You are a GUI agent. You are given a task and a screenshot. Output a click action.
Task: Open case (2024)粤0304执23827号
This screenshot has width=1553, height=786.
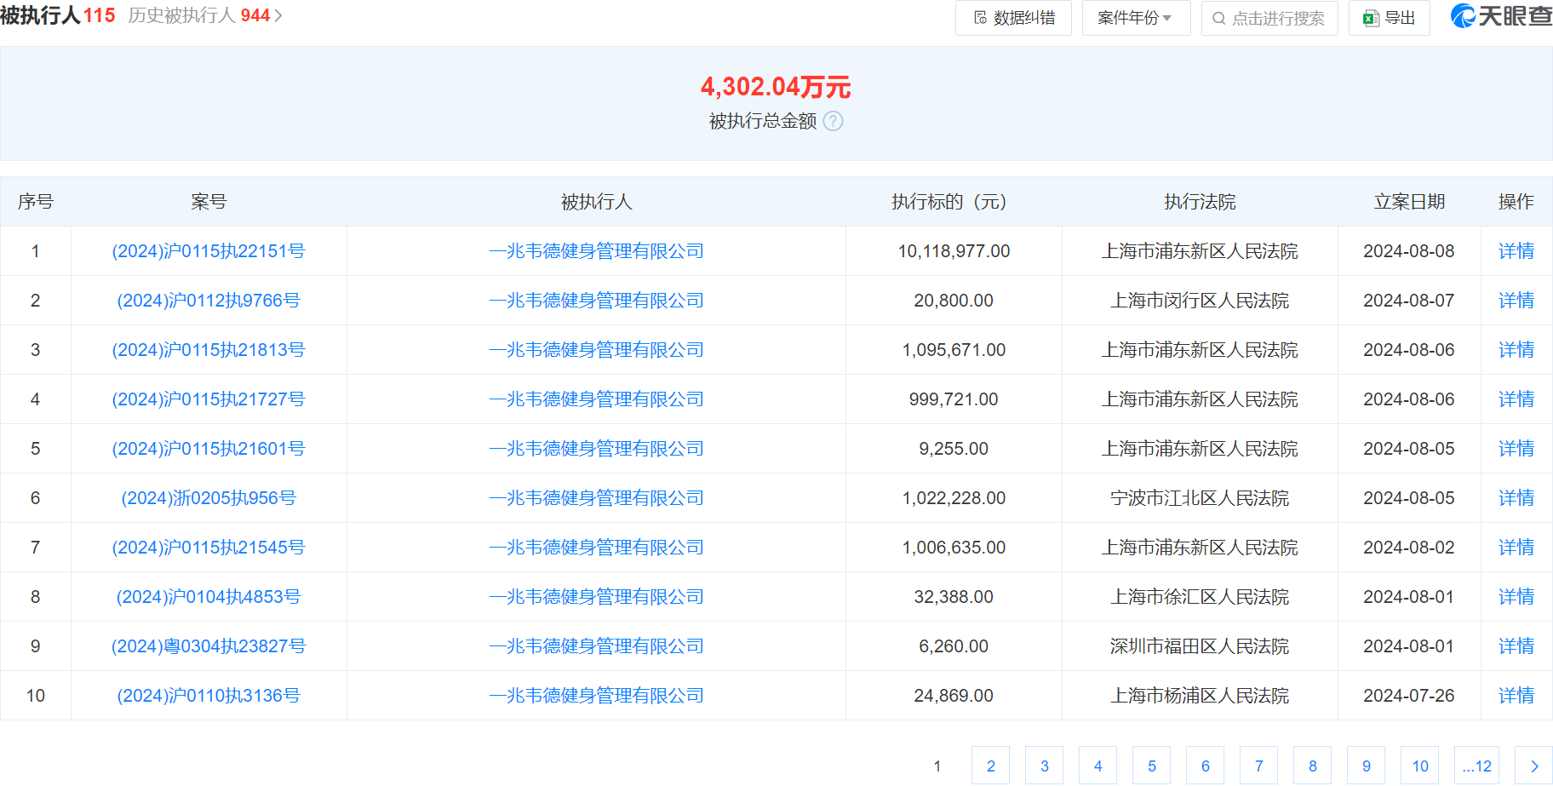(x=209, y=646)
